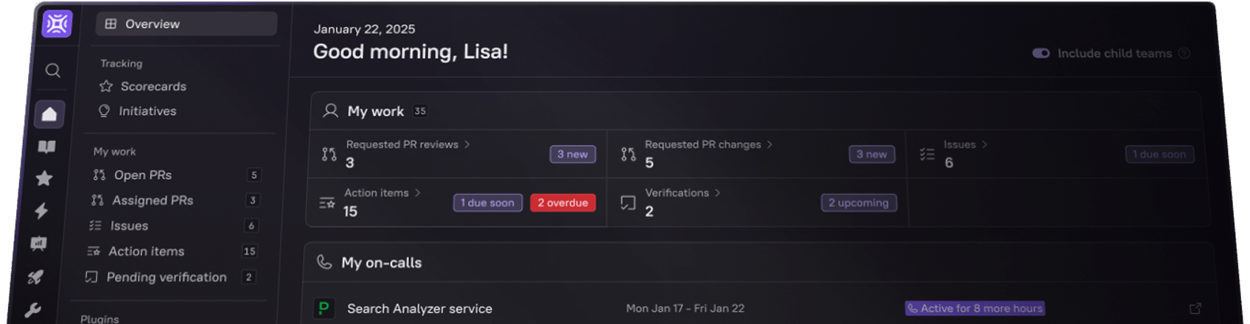Open the book catalog icon in rail
This screenshot has width=1250, height=324.
pyautogui.click(x=46, y=147)
